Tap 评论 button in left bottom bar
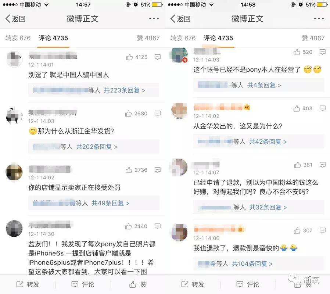330x294 pixels. pyautogui.click(x=83, y=284)
